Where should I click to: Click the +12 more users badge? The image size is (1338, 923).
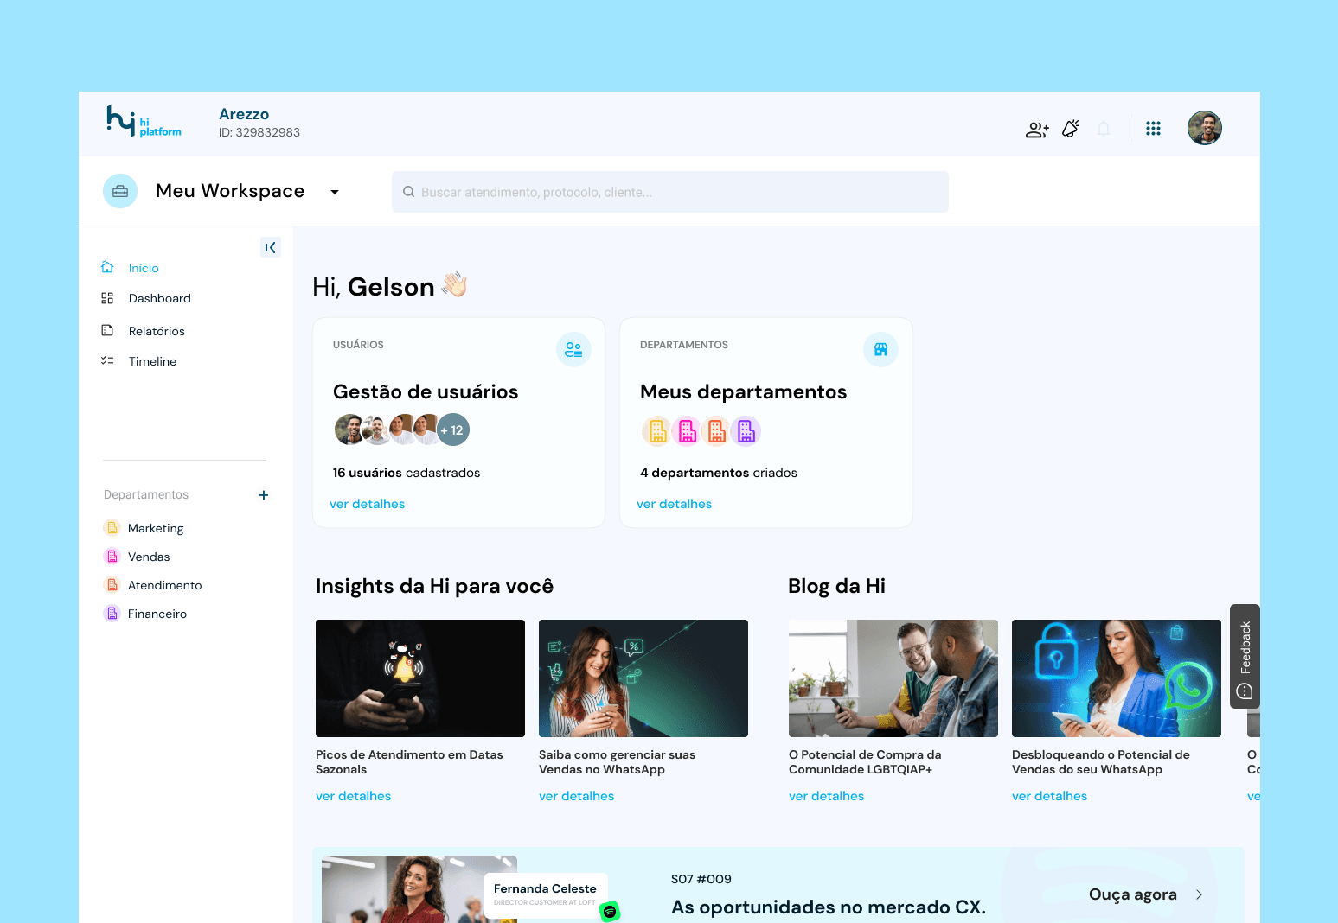click(453, 430)
